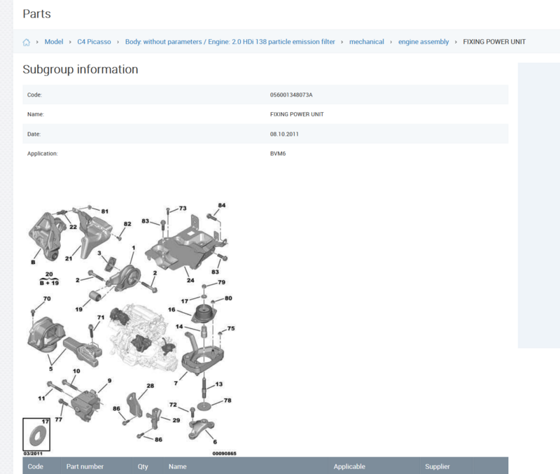This screenshot has width=560, height=474.
Task: Click FIXING POWER UNIT breadcrumb text
Action: pos(494,42)
